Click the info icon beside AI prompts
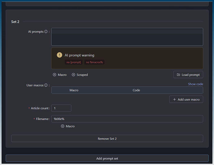The height and width of the screenshot is (165, 214). [x=46, y=32]
